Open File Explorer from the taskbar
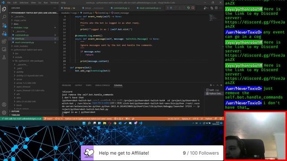Image resolution: width=287 pixels, height=161 pixels. [104, 123]
